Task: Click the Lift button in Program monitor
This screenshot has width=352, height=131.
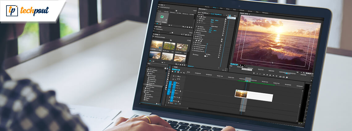Action: tap(280, 77)
